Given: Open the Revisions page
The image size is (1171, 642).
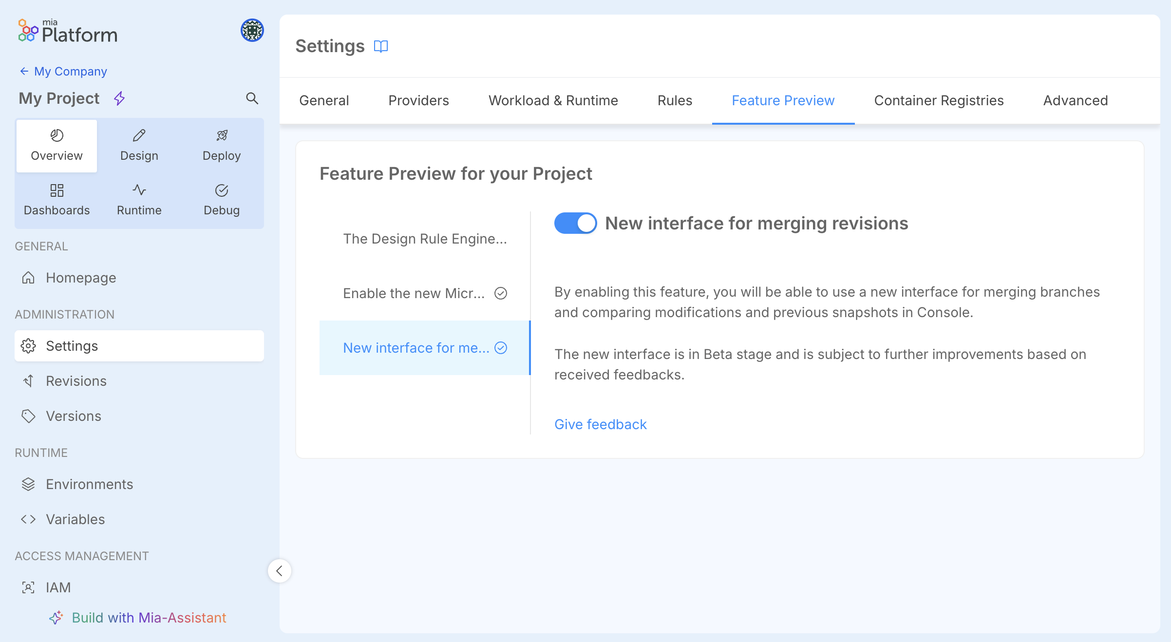Looking at the screenshot, I should click(x=76, y=381).
